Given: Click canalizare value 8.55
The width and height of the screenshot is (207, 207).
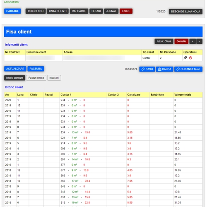Looking at the screenshot, I should [130, 202].
